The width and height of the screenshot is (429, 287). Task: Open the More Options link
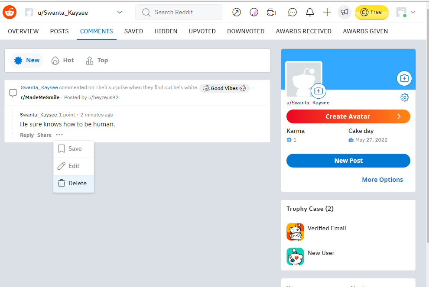tap(382, 180)
